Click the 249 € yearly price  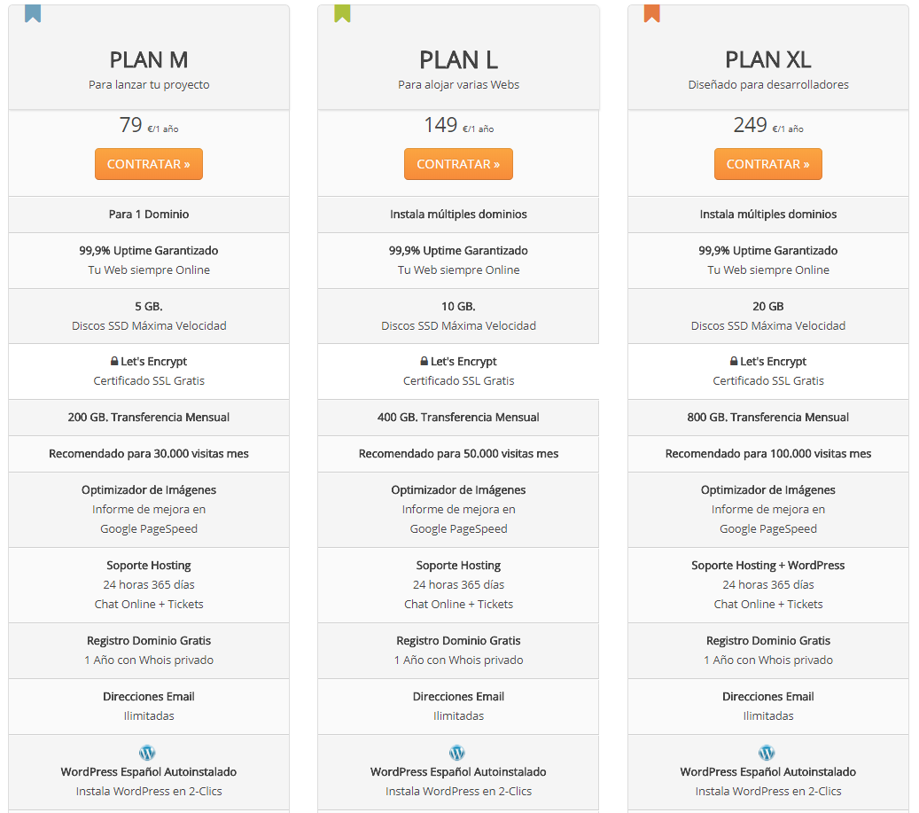[751, 126]
